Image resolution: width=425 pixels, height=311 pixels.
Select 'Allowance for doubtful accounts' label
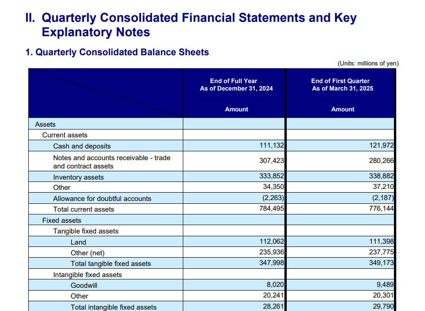[x=102, y=199]
